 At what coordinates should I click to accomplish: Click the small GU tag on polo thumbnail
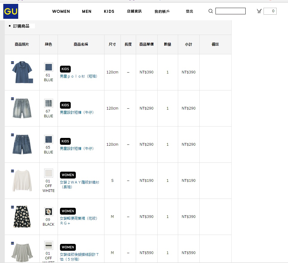13,63
